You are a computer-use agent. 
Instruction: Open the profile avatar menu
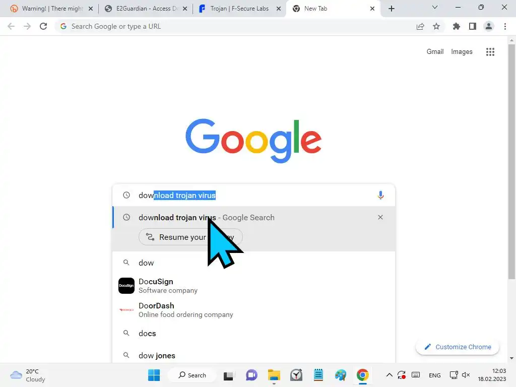489,26
